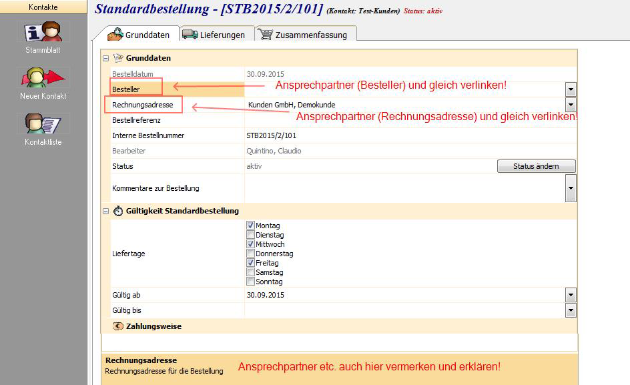This screenshot has width=630, height=385.
Task: Switch to the Lieferungen tab
Action: point(214,35)
